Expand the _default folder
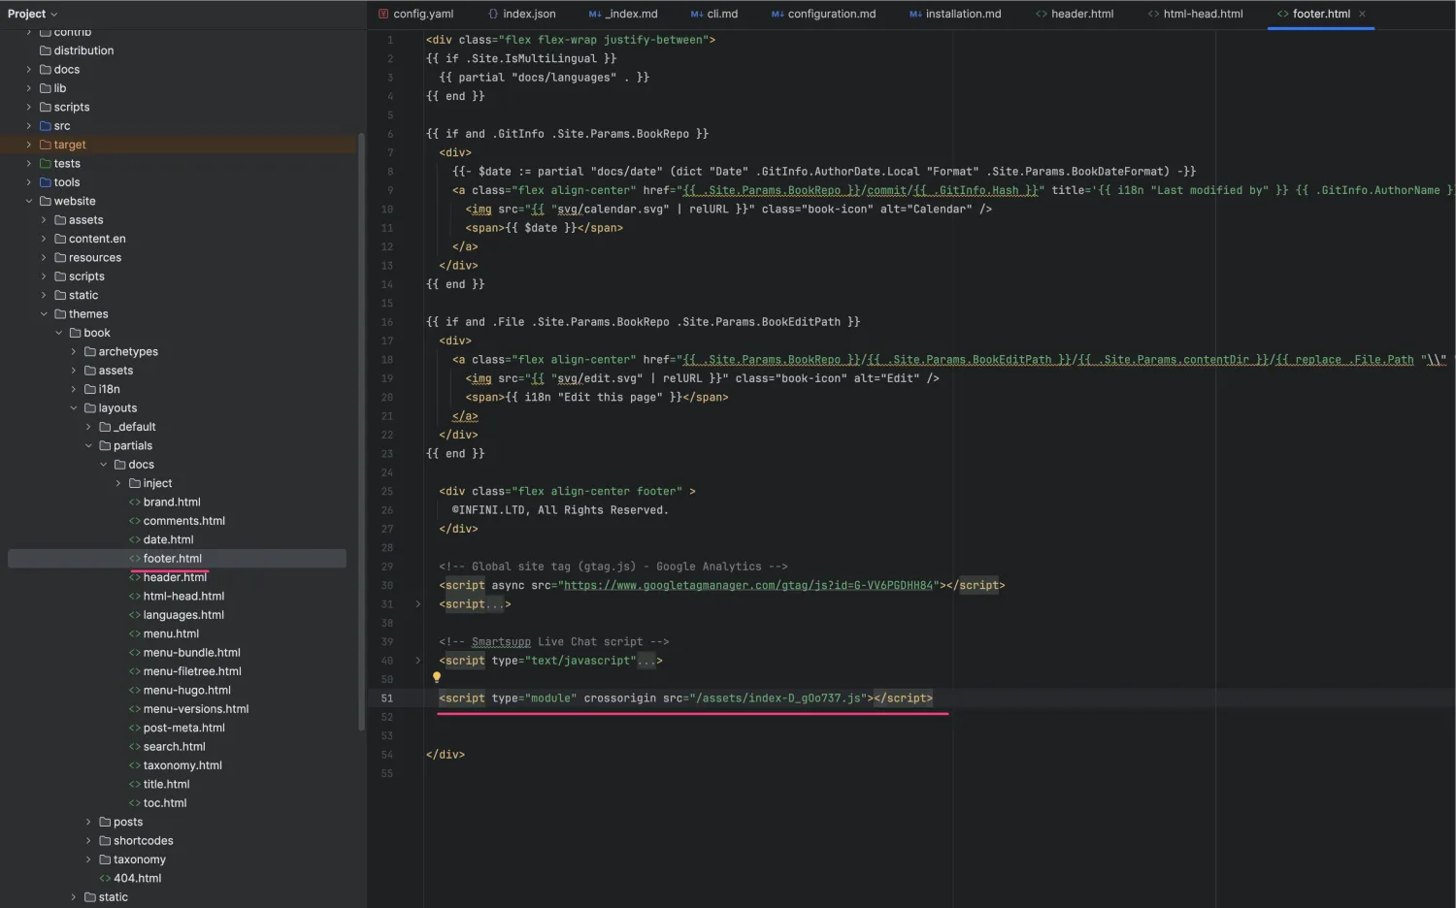Image resolution: width=1456 pixels, height=908 pixels. pos(88,427)
